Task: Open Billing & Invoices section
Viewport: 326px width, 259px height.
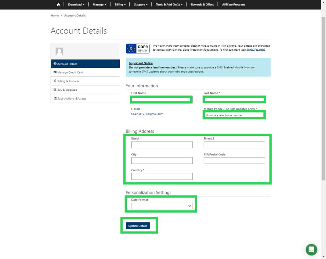Action: pyautogui.click(x=85, y=81)
